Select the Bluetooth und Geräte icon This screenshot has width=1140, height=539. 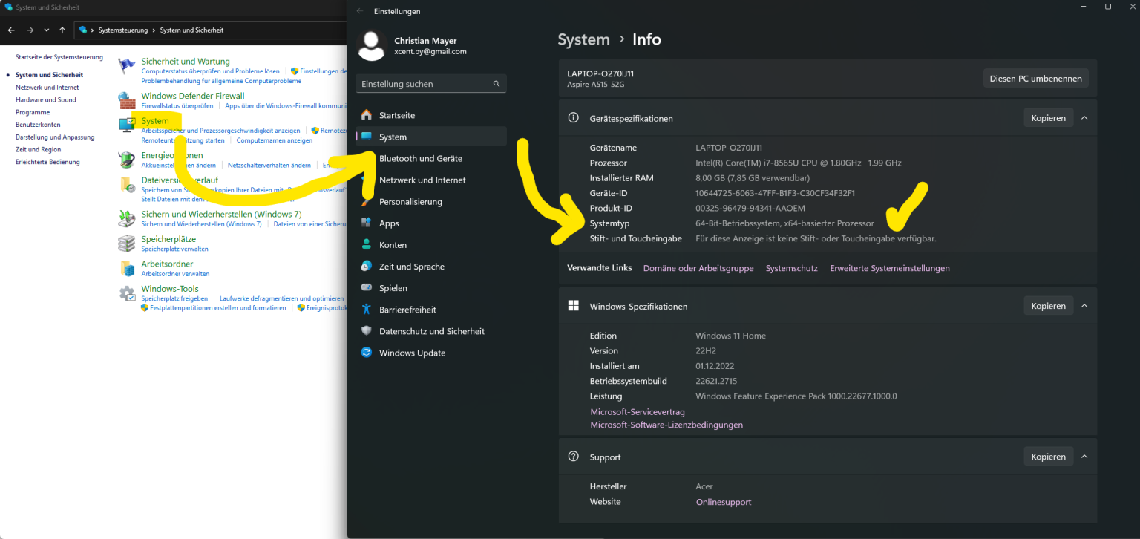point(366,158)
